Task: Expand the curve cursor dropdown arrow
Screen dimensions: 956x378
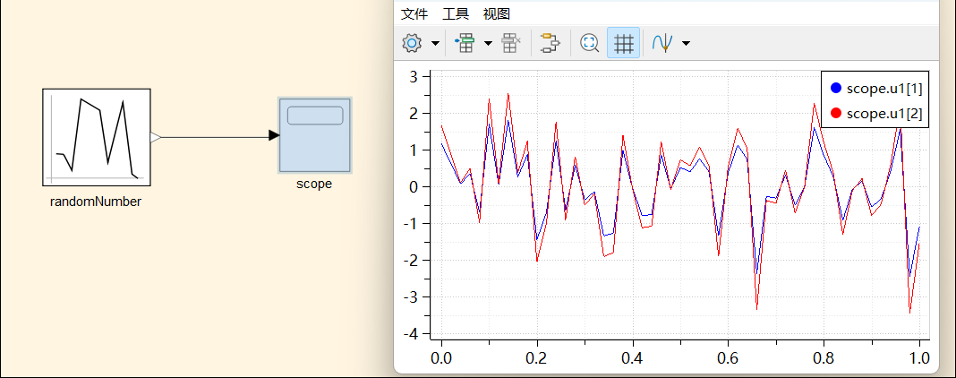Action: [686, 43]
